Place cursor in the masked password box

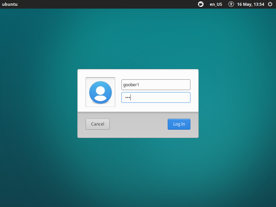coord(156,97)
